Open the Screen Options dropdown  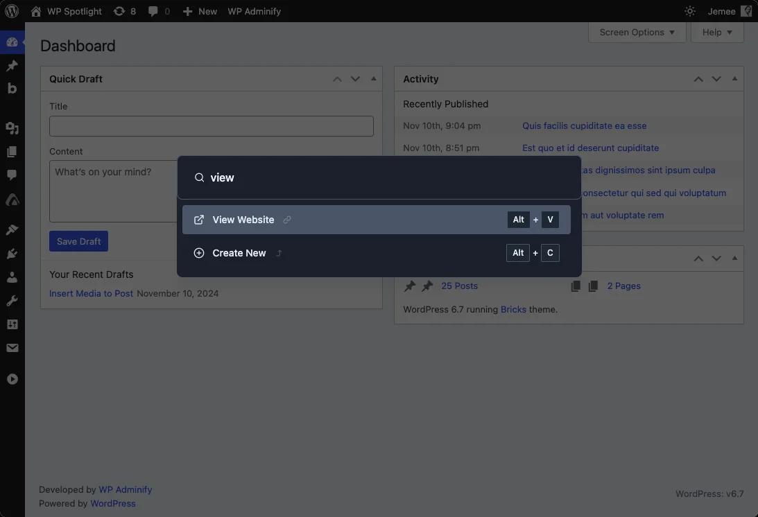(x=636, y=32)
